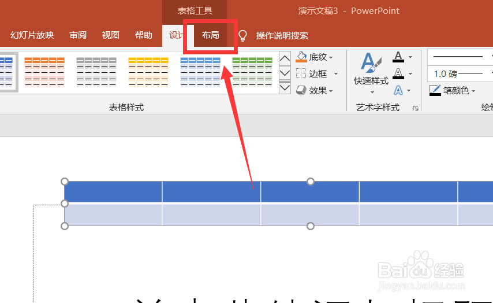
Task: Open the 审阅 ribbon tab
Action: (x=78, y=35)
